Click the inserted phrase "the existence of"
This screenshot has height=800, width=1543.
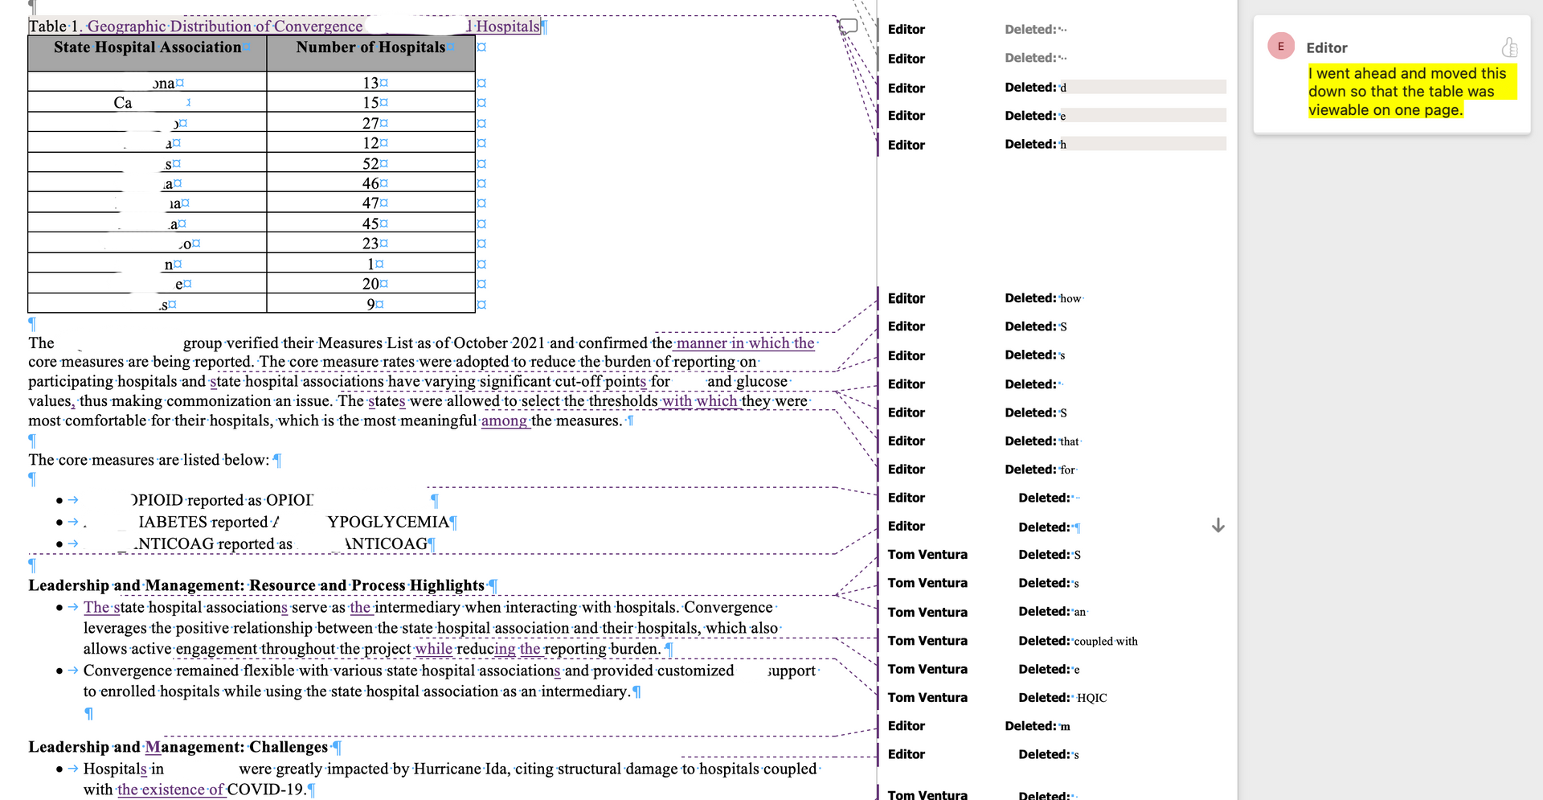[170, 790]
